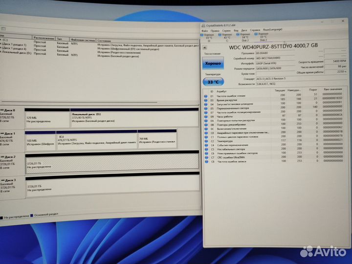Select the unallocated 3726,01 ГБ space on Диск 2

click(x=111, y=164)
